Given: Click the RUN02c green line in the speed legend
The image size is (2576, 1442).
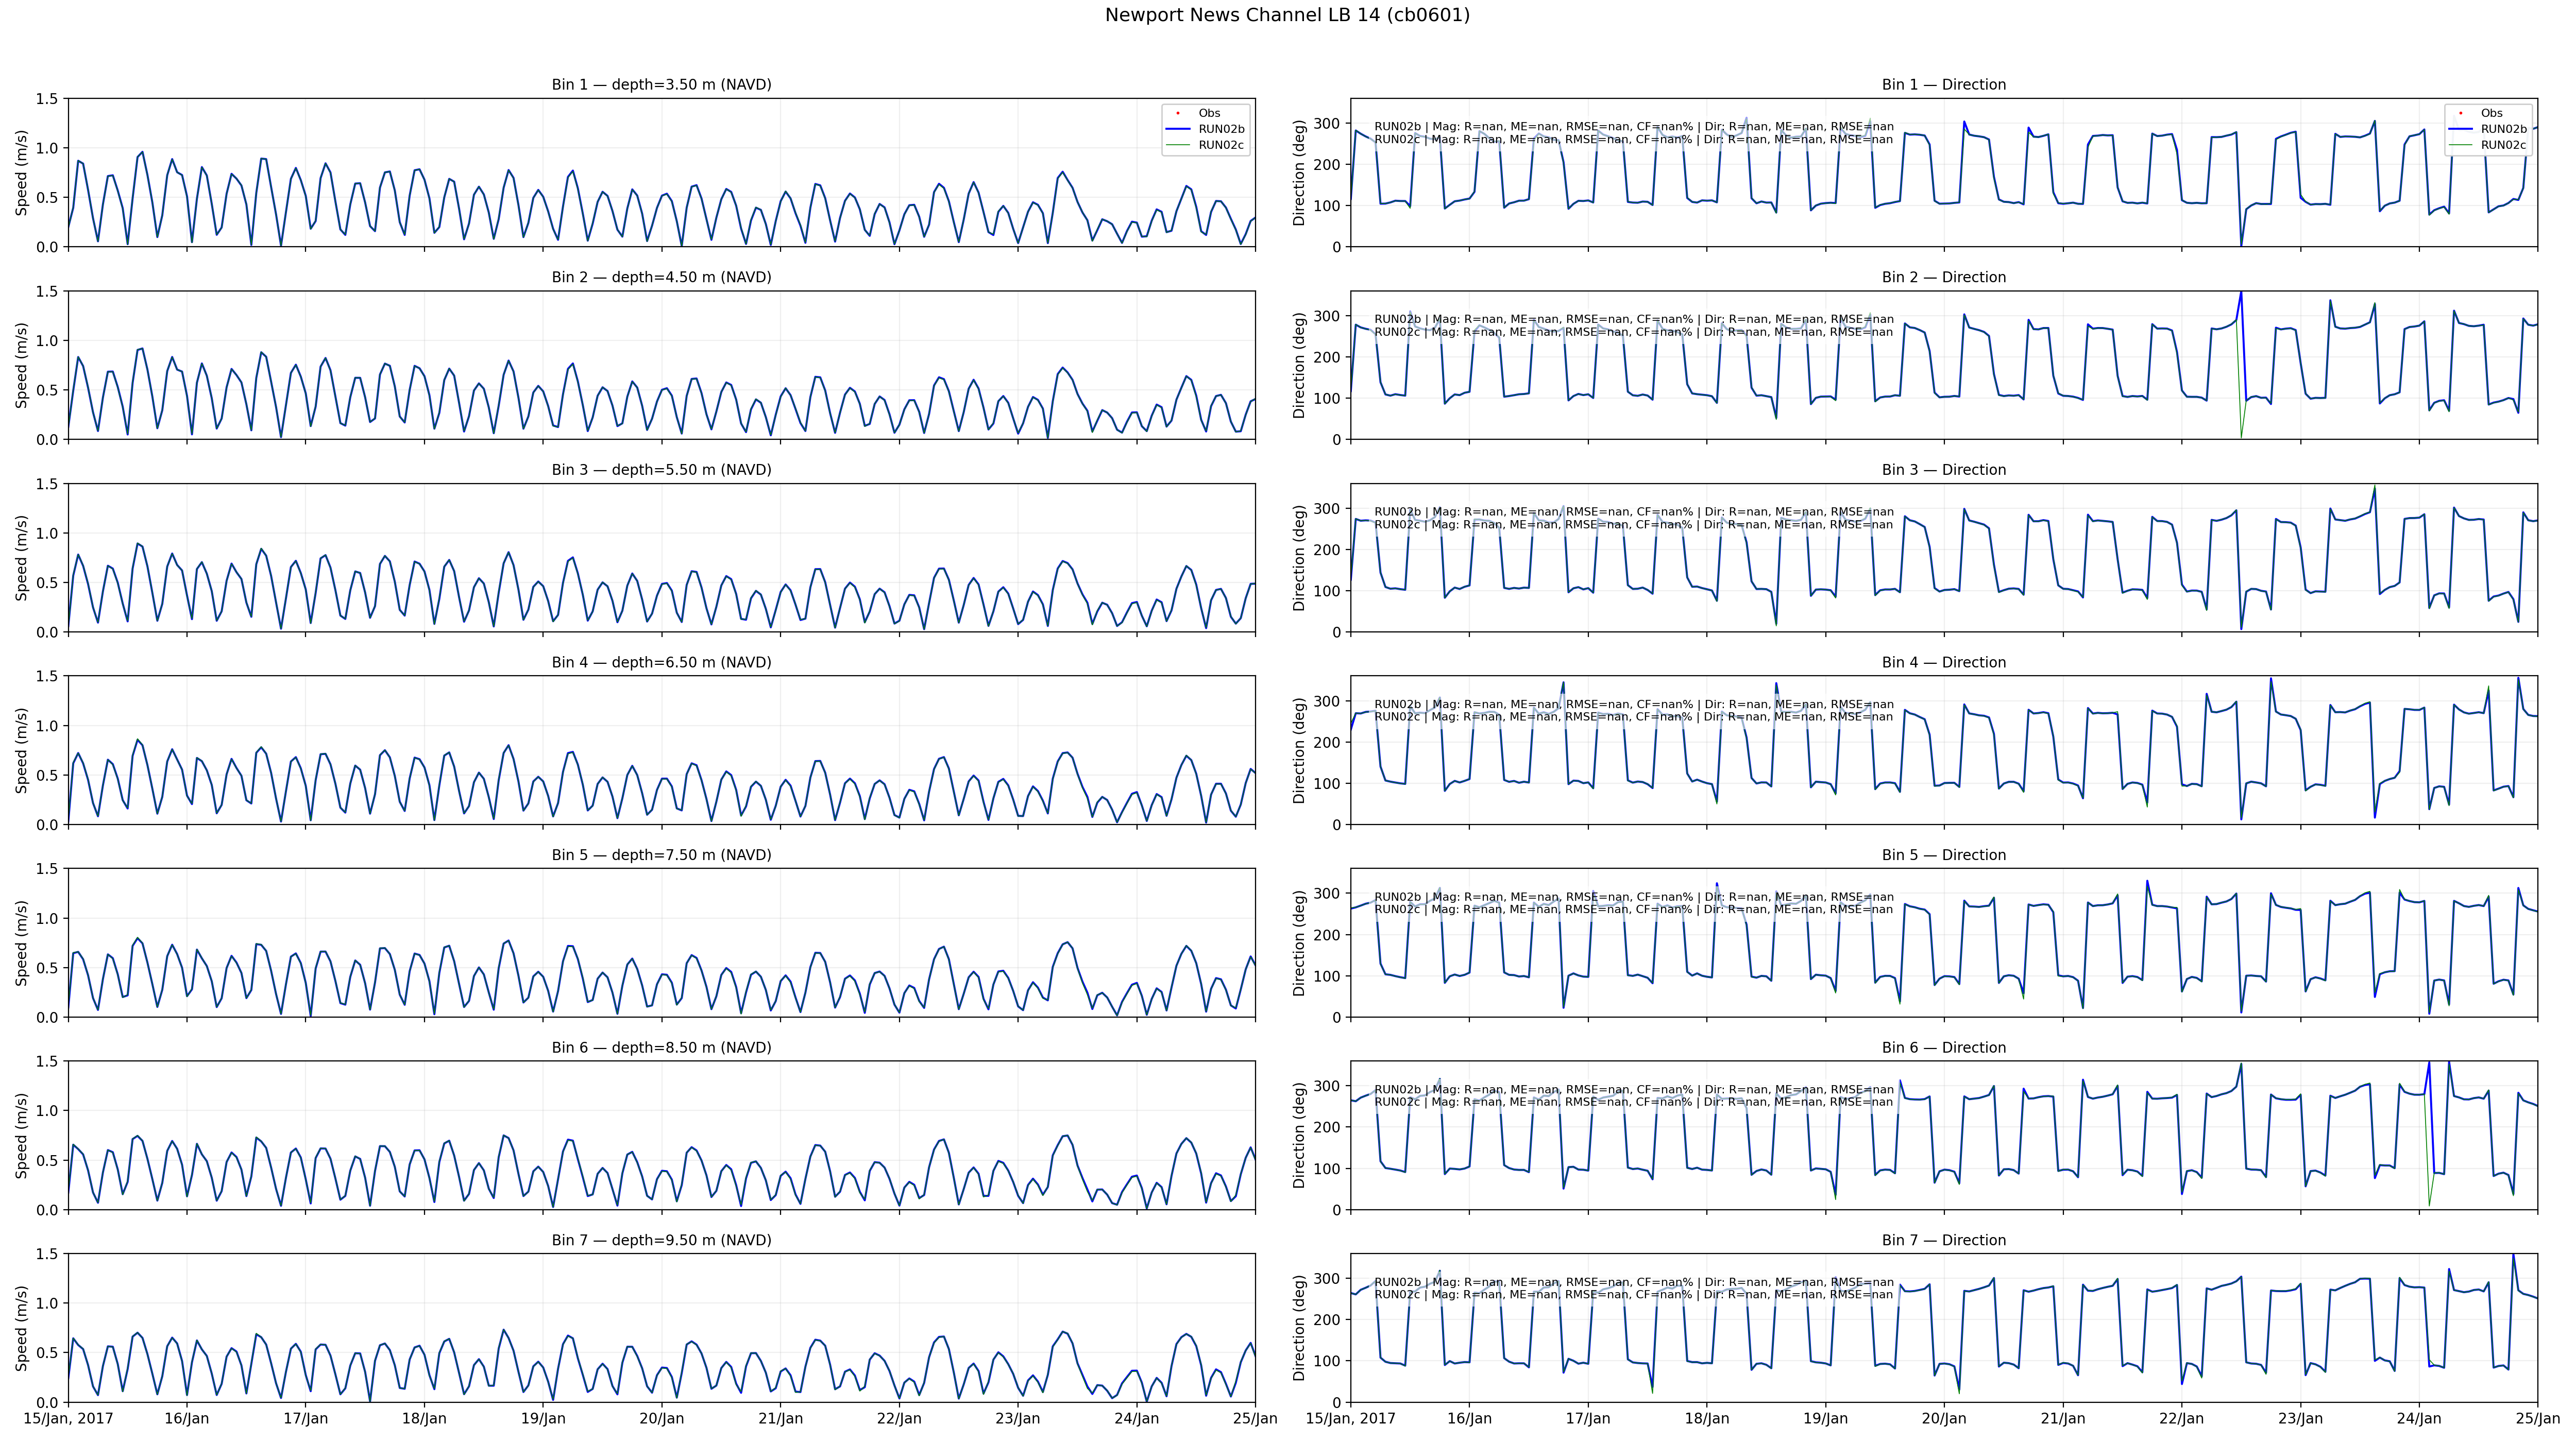Looking at the screenshot, I should click(1178, 145).
